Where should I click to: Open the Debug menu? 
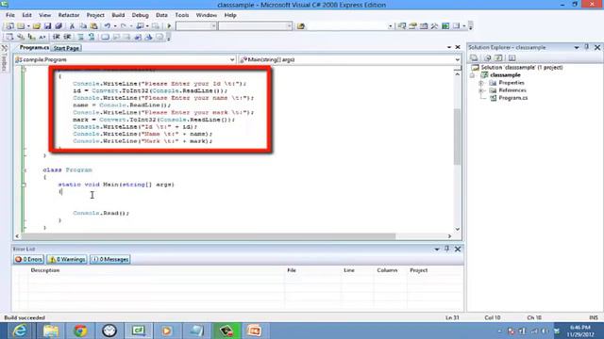(141, 15)
